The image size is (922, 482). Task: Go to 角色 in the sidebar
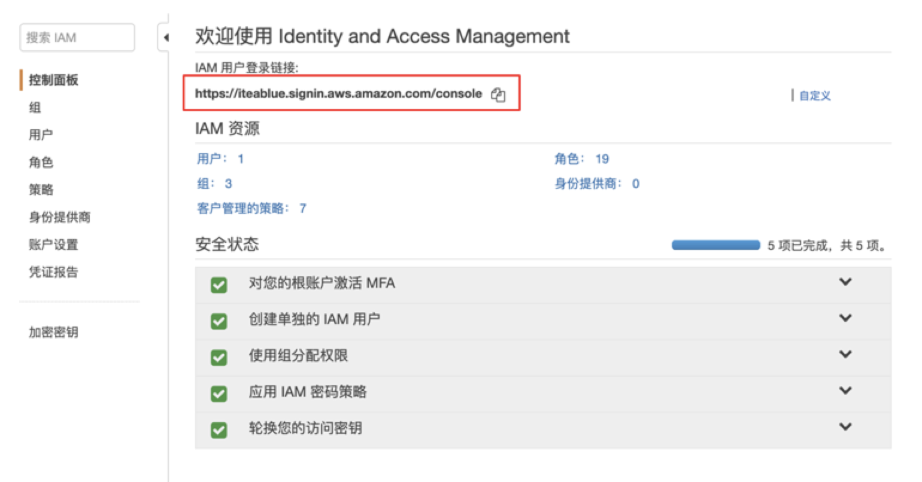point(41,163)
